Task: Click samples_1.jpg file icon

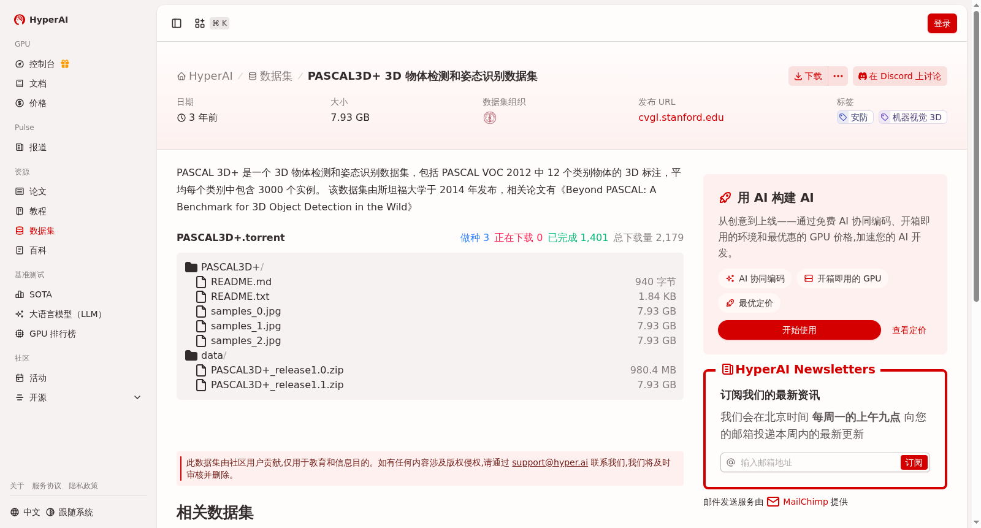Action: click(x=201, y=326)
